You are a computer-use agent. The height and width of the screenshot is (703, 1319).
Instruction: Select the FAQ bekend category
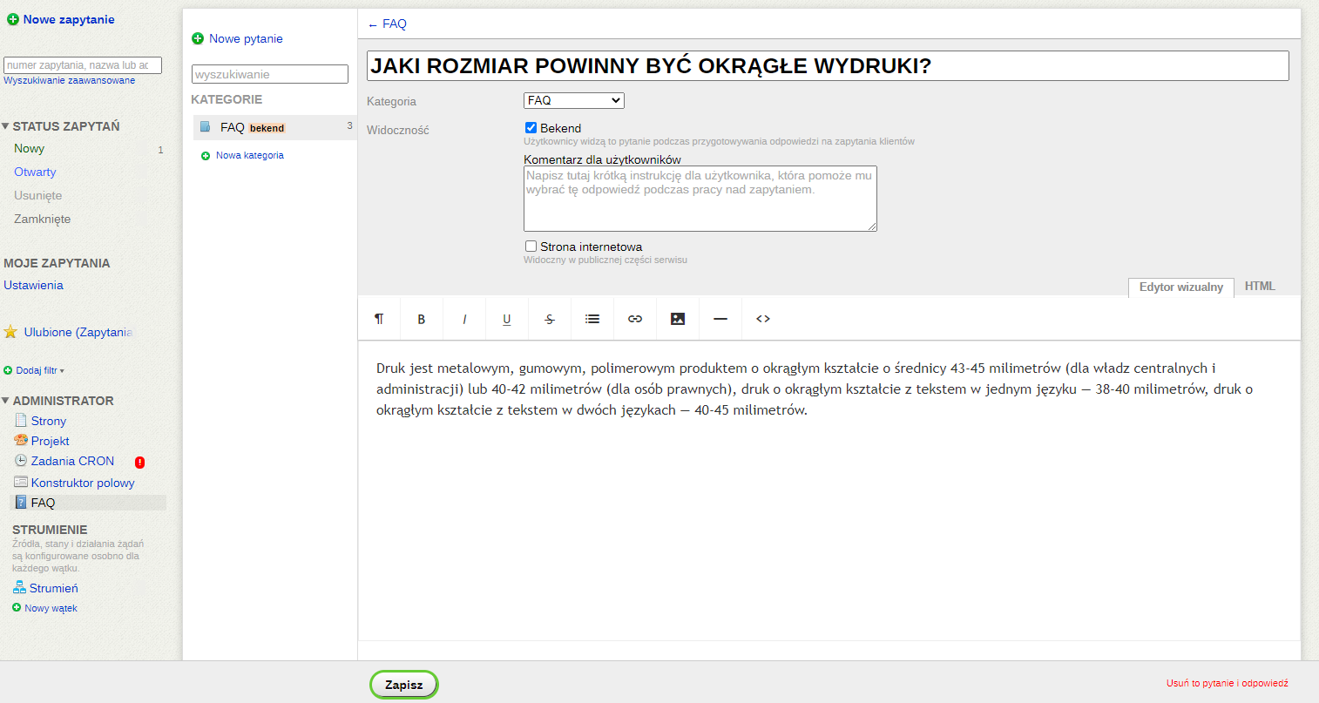pyautogui.click(x=275, y=127)
